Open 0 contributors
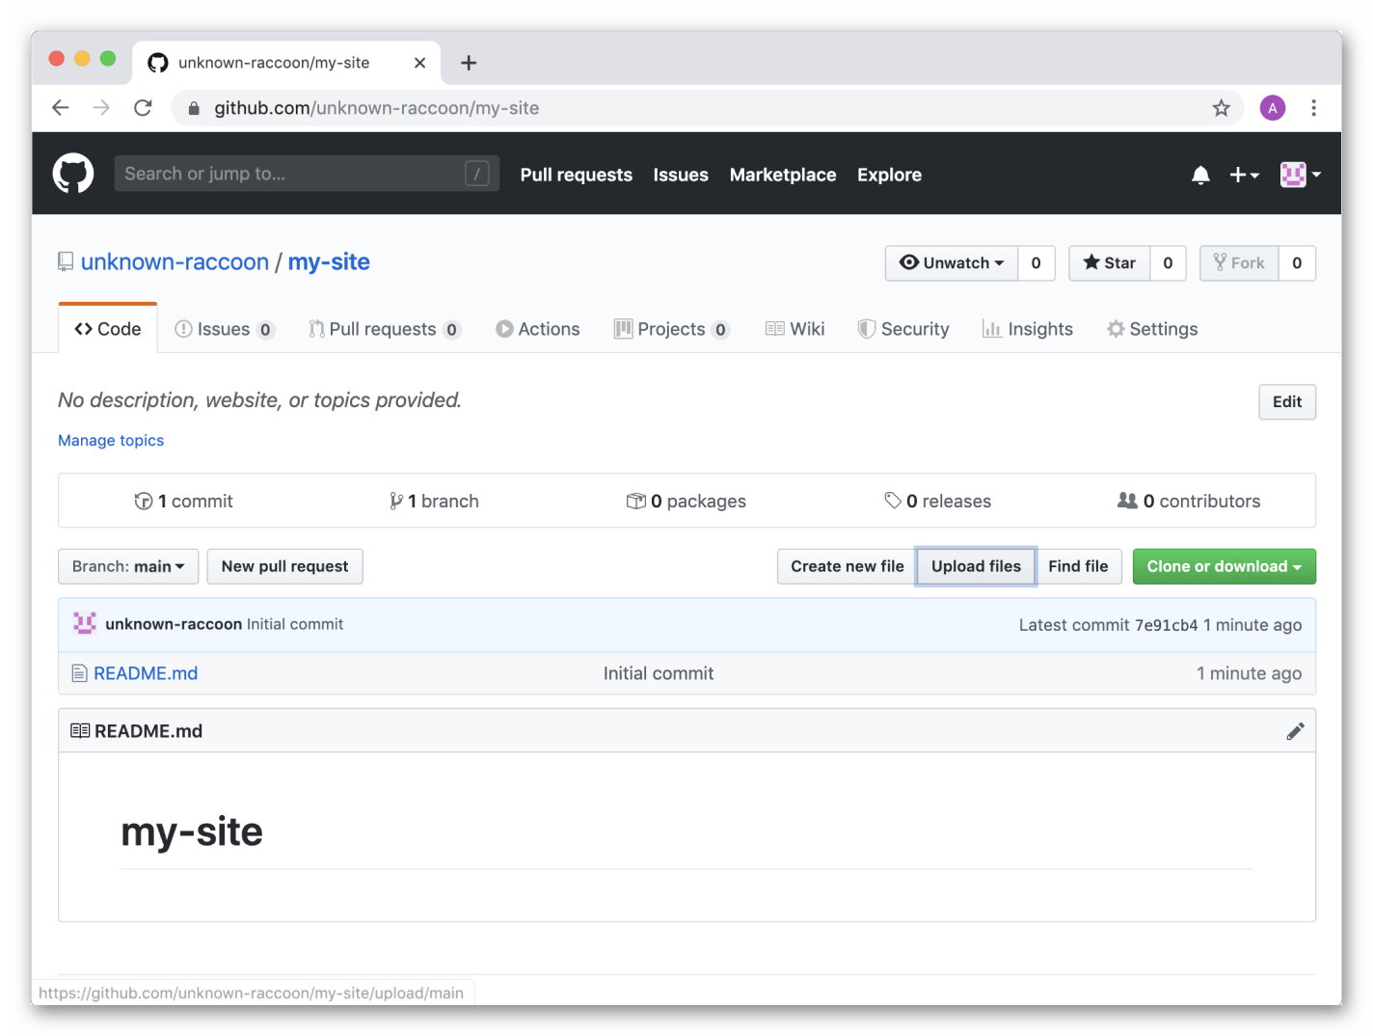Image resolution: width=1373 pixels, height=1036 pixels. pos(1189,501)
